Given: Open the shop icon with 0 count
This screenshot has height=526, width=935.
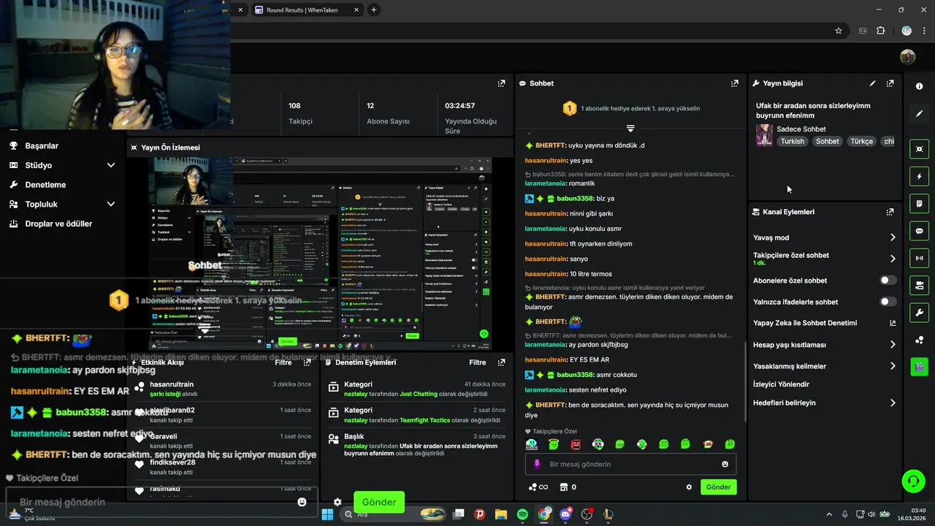Looking at the screenshot, I should (x=568, y=487).
